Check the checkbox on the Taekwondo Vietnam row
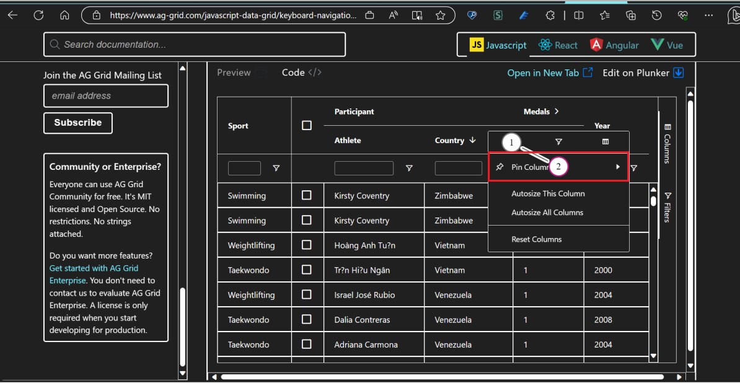This screenshot has height=383, width=740. click(x=307, y=270)
